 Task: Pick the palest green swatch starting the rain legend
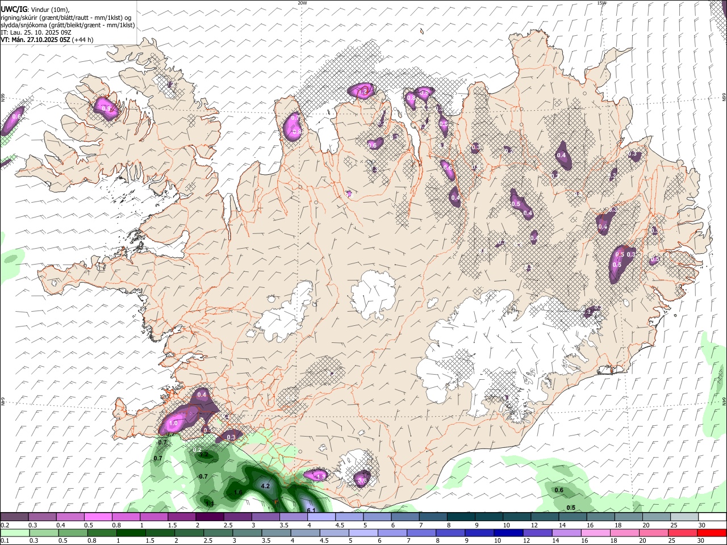pos(14,533)
